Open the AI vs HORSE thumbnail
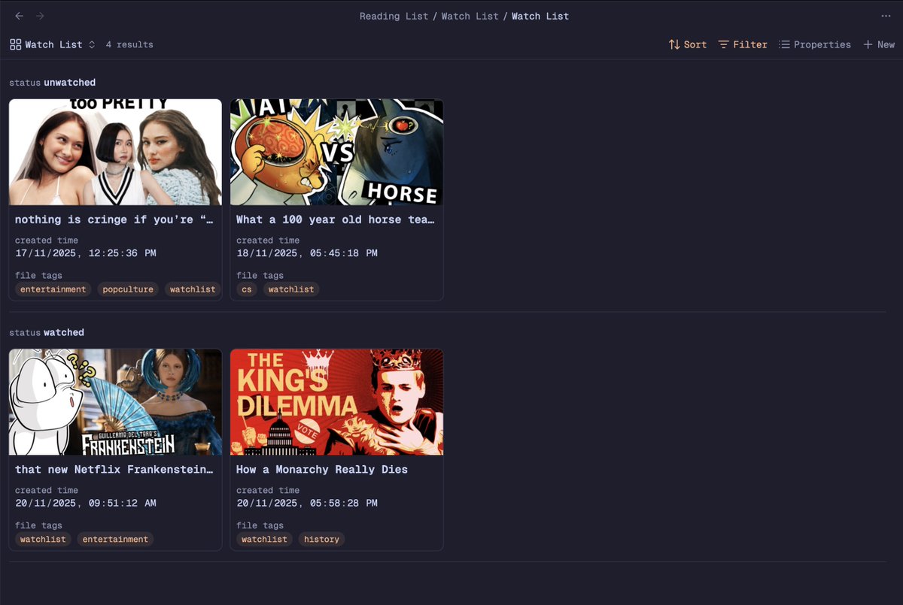Viewport: 903px width, 605px height. 336,152
